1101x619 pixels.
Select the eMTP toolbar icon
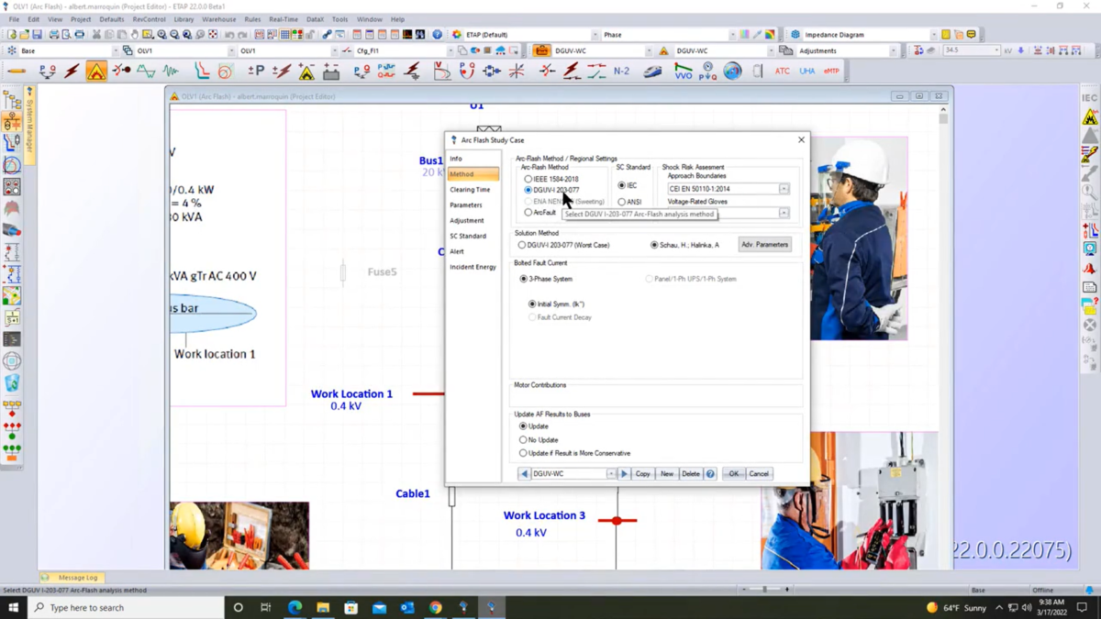pos(831,71)
